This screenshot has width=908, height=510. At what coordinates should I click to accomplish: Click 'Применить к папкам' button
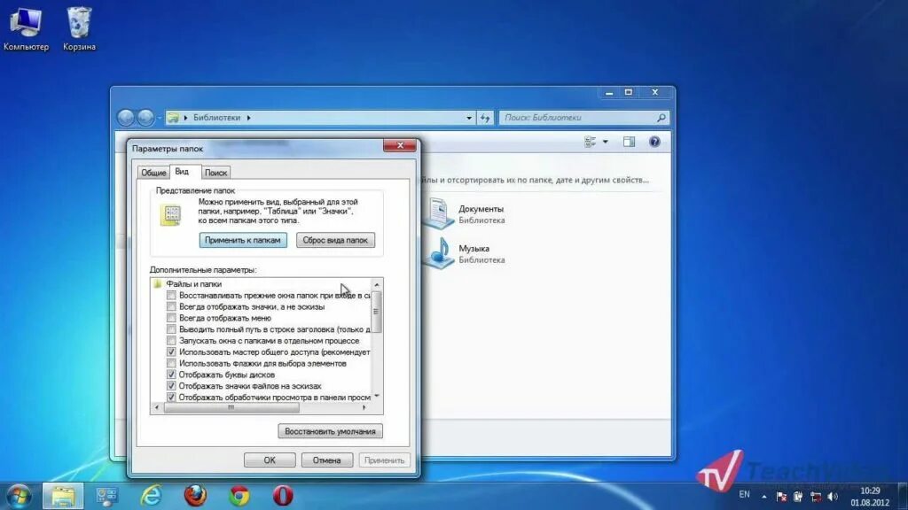point(243,240)
